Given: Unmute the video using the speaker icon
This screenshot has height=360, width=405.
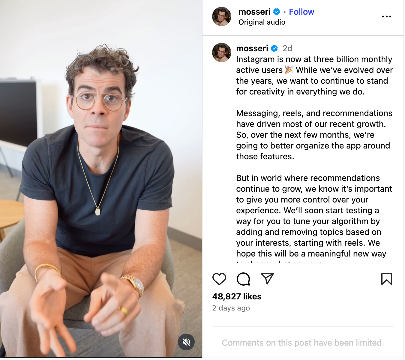Looking at the screenshot, I should coord(186,342).
